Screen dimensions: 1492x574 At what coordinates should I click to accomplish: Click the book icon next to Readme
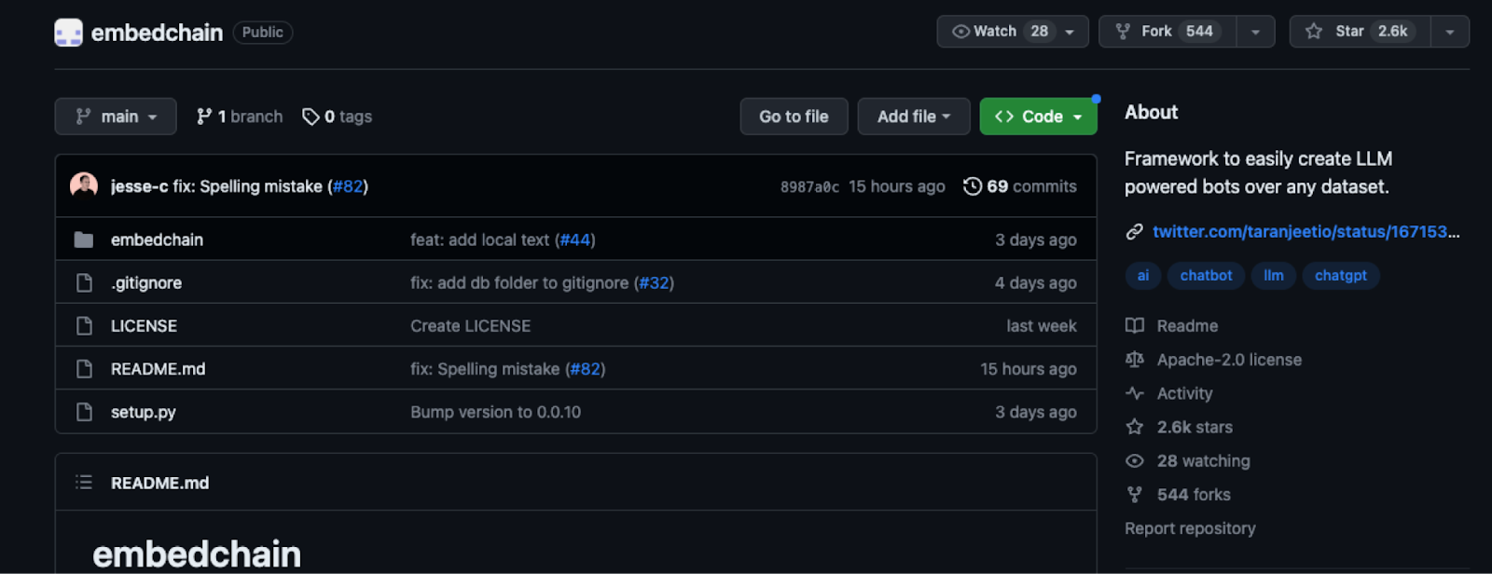coord(1135,325)
